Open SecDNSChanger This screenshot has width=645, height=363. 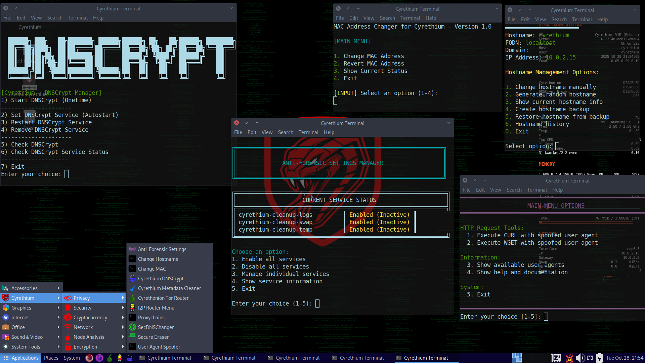(x=156, y=327)
